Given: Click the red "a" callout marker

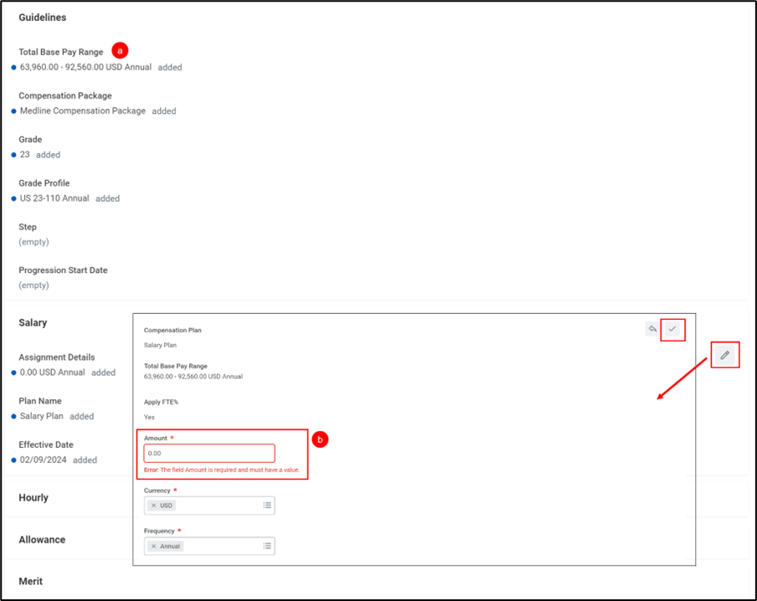Looking at the screenshot, I should click(120, 50).
